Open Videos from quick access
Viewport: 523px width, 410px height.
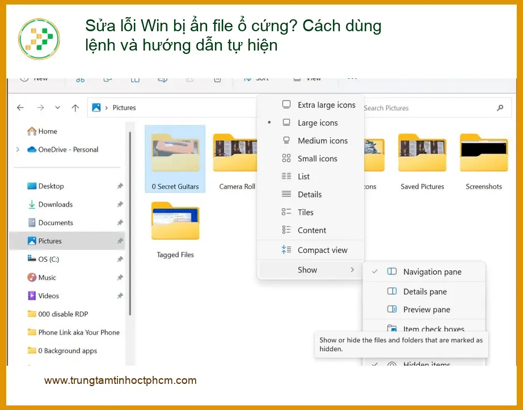tap(43, 296)
